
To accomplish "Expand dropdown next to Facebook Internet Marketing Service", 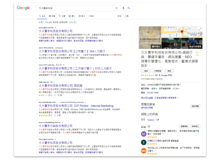I will [x=85, y=102].
